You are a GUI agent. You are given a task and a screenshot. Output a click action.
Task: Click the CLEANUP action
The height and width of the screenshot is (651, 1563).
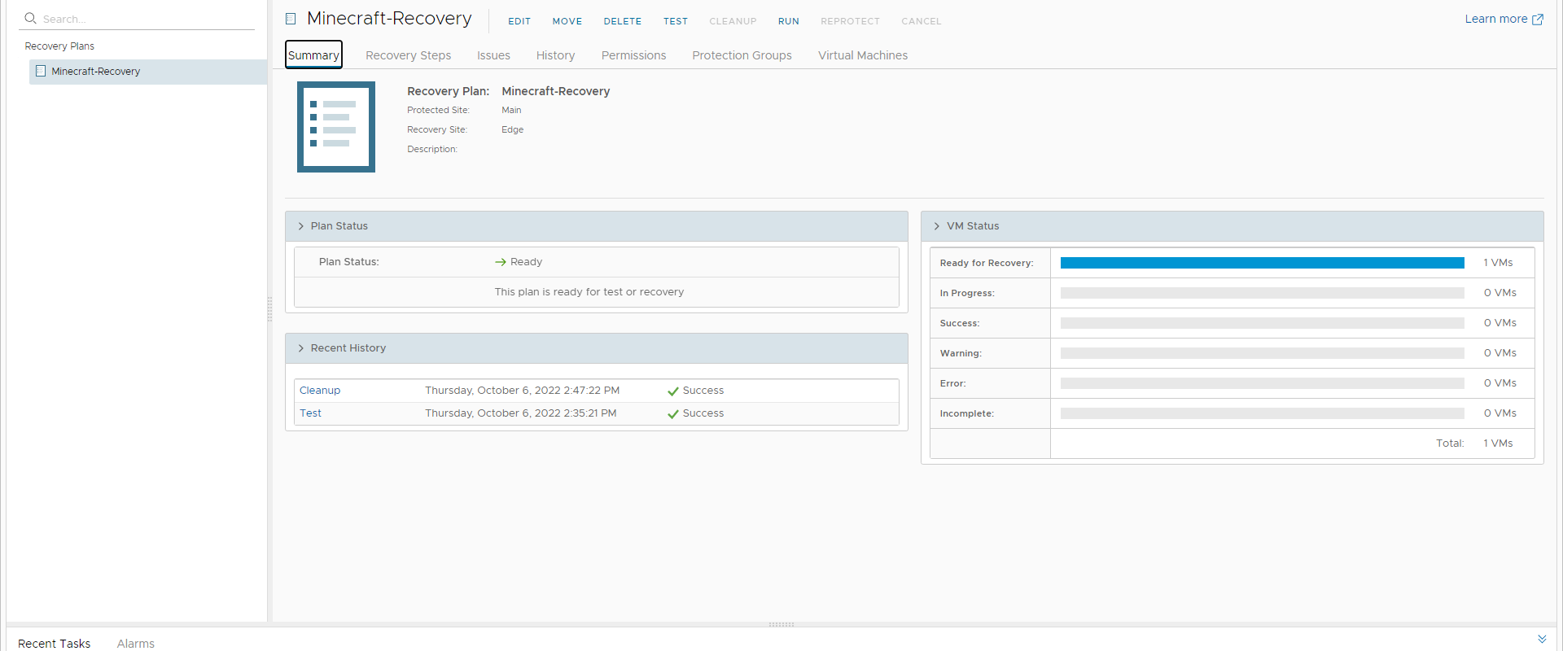733,21
